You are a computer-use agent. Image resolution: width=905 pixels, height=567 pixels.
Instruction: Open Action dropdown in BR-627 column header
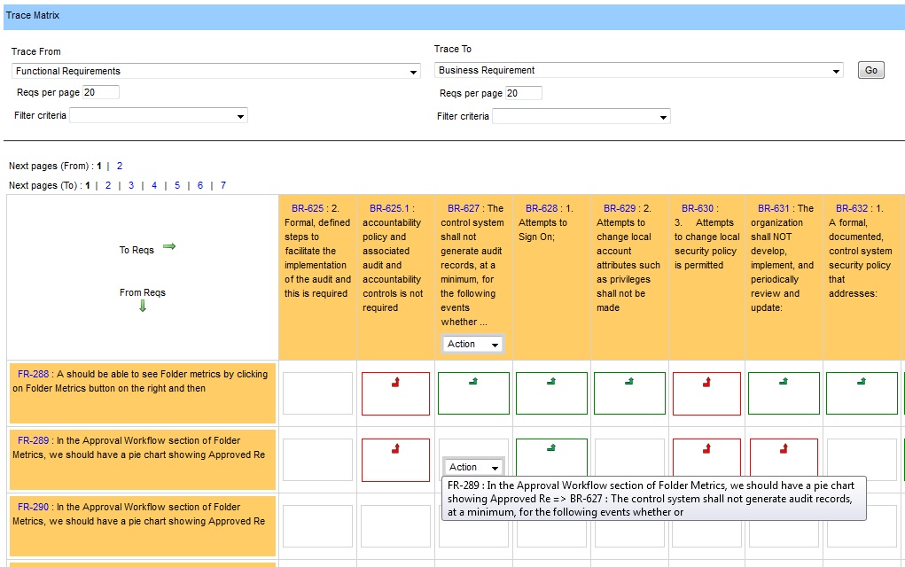[x=472, y=344]
